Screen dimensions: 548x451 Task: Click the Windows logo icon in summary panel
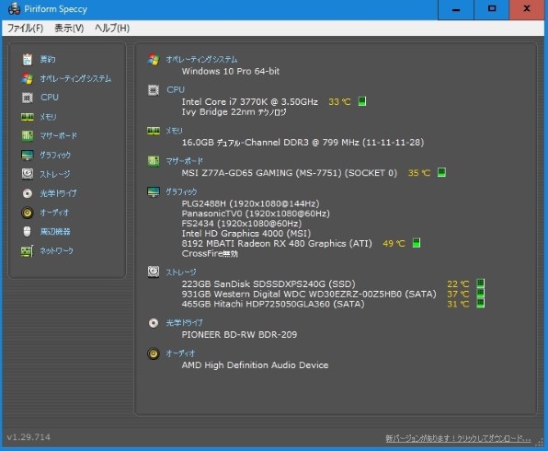(154, 60)
